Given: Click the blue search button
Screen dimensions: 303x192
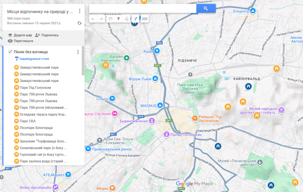Looking at the screenshot, I should point(206,9).
